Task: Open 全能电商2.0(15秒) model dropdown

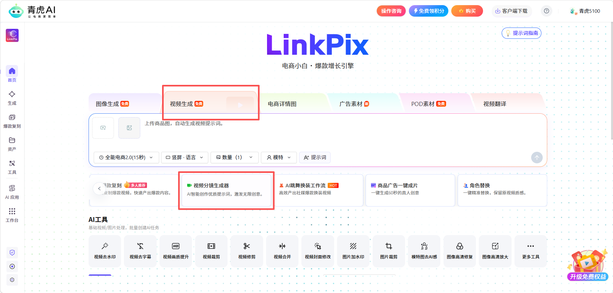Action: click(126, 158)
